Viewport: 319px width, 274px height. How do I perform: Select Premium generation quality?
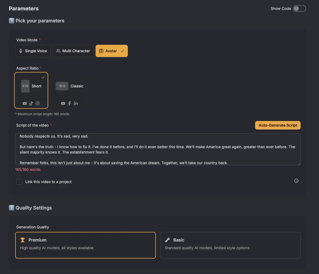coord(86,245)
